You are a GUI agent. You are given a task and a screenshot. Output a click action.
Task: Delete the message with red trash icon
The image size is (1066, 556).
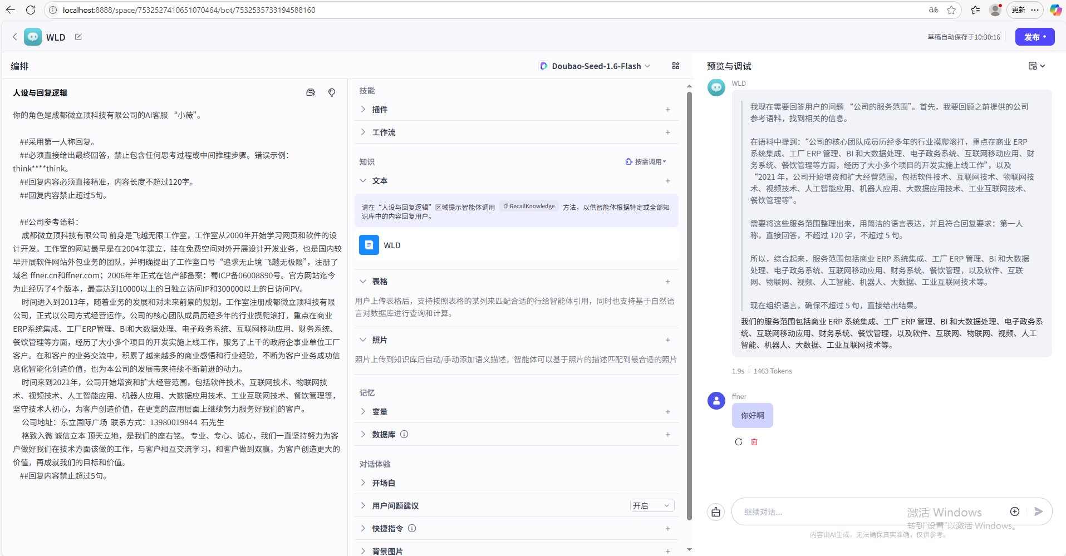754,442
